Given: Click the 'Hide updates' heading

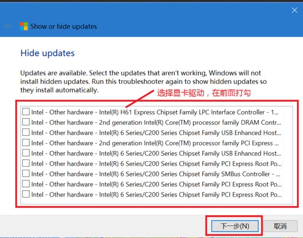Looking at the screenshot, I should (x=47, y=53).
